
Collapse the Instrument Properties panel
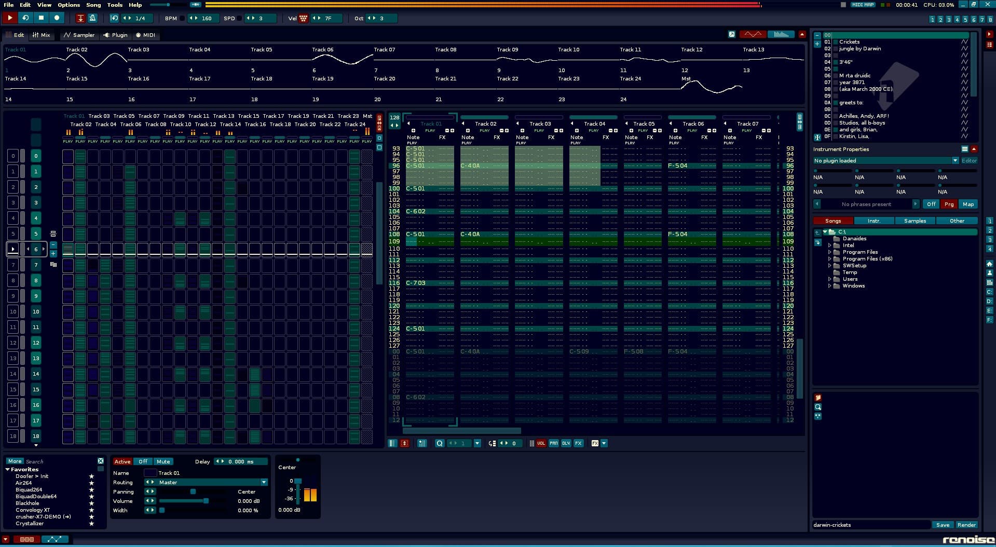(x=974, y=149)
